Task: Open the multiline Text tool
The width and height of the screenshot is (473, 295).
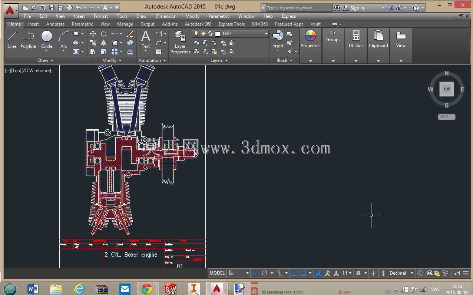Action: (146, 40)
